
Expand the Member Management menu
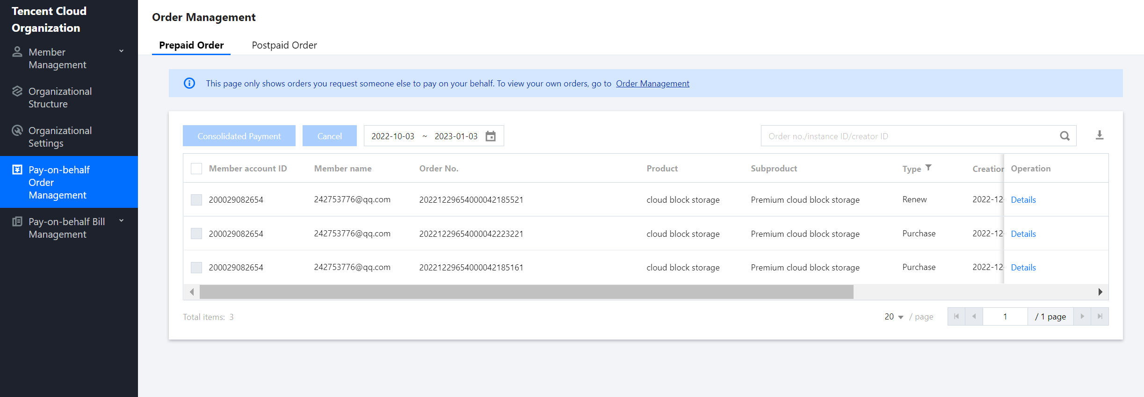pos(121,51)
